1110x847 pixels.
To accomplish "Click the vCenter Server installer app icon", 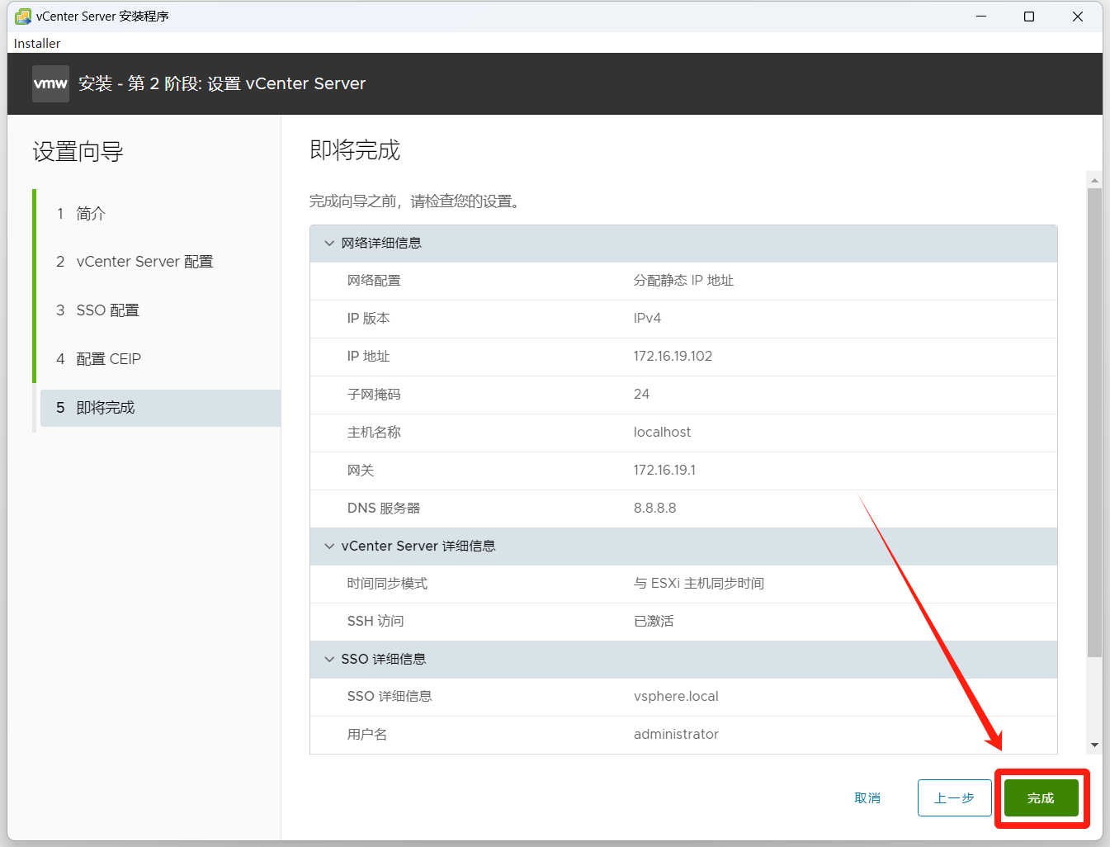I will [23, 17].
